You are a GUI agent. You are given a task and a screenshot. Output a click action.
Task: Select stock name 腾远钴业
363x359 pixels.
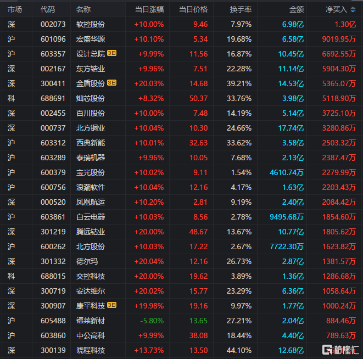pos(91,232)
